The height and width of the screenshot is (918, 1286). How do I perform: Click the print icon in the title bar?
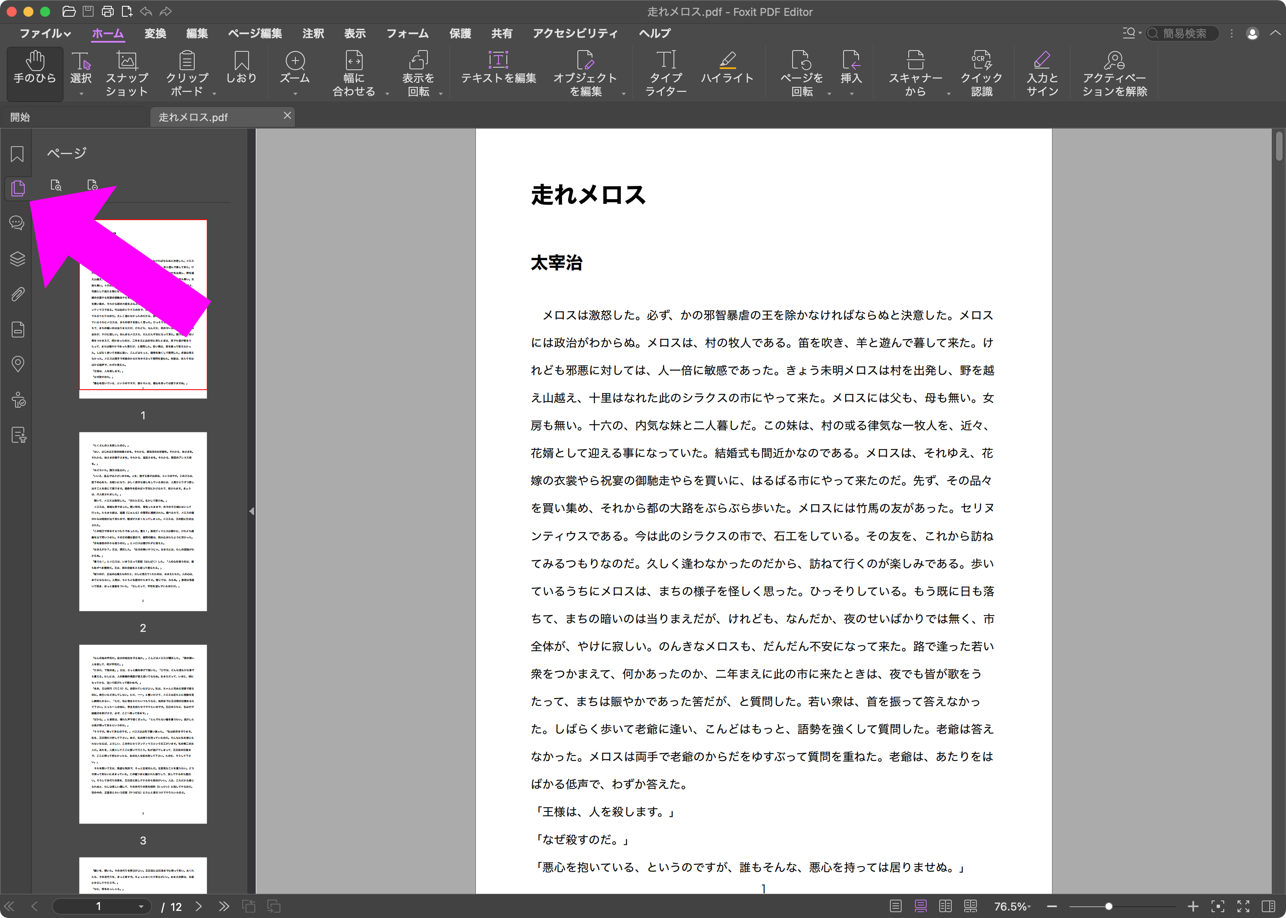tap(107, 11)
